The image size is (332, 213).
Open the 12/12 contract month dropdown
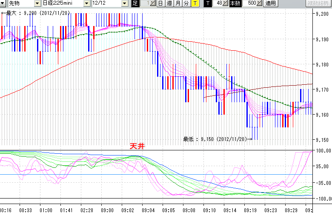coord(124,3)
